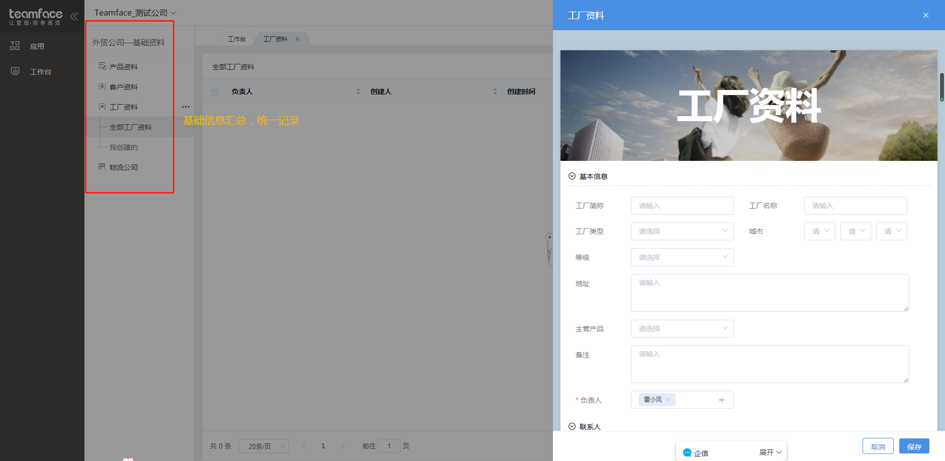Open the three-dot more menu beside 工厂资料

(185, 107)
